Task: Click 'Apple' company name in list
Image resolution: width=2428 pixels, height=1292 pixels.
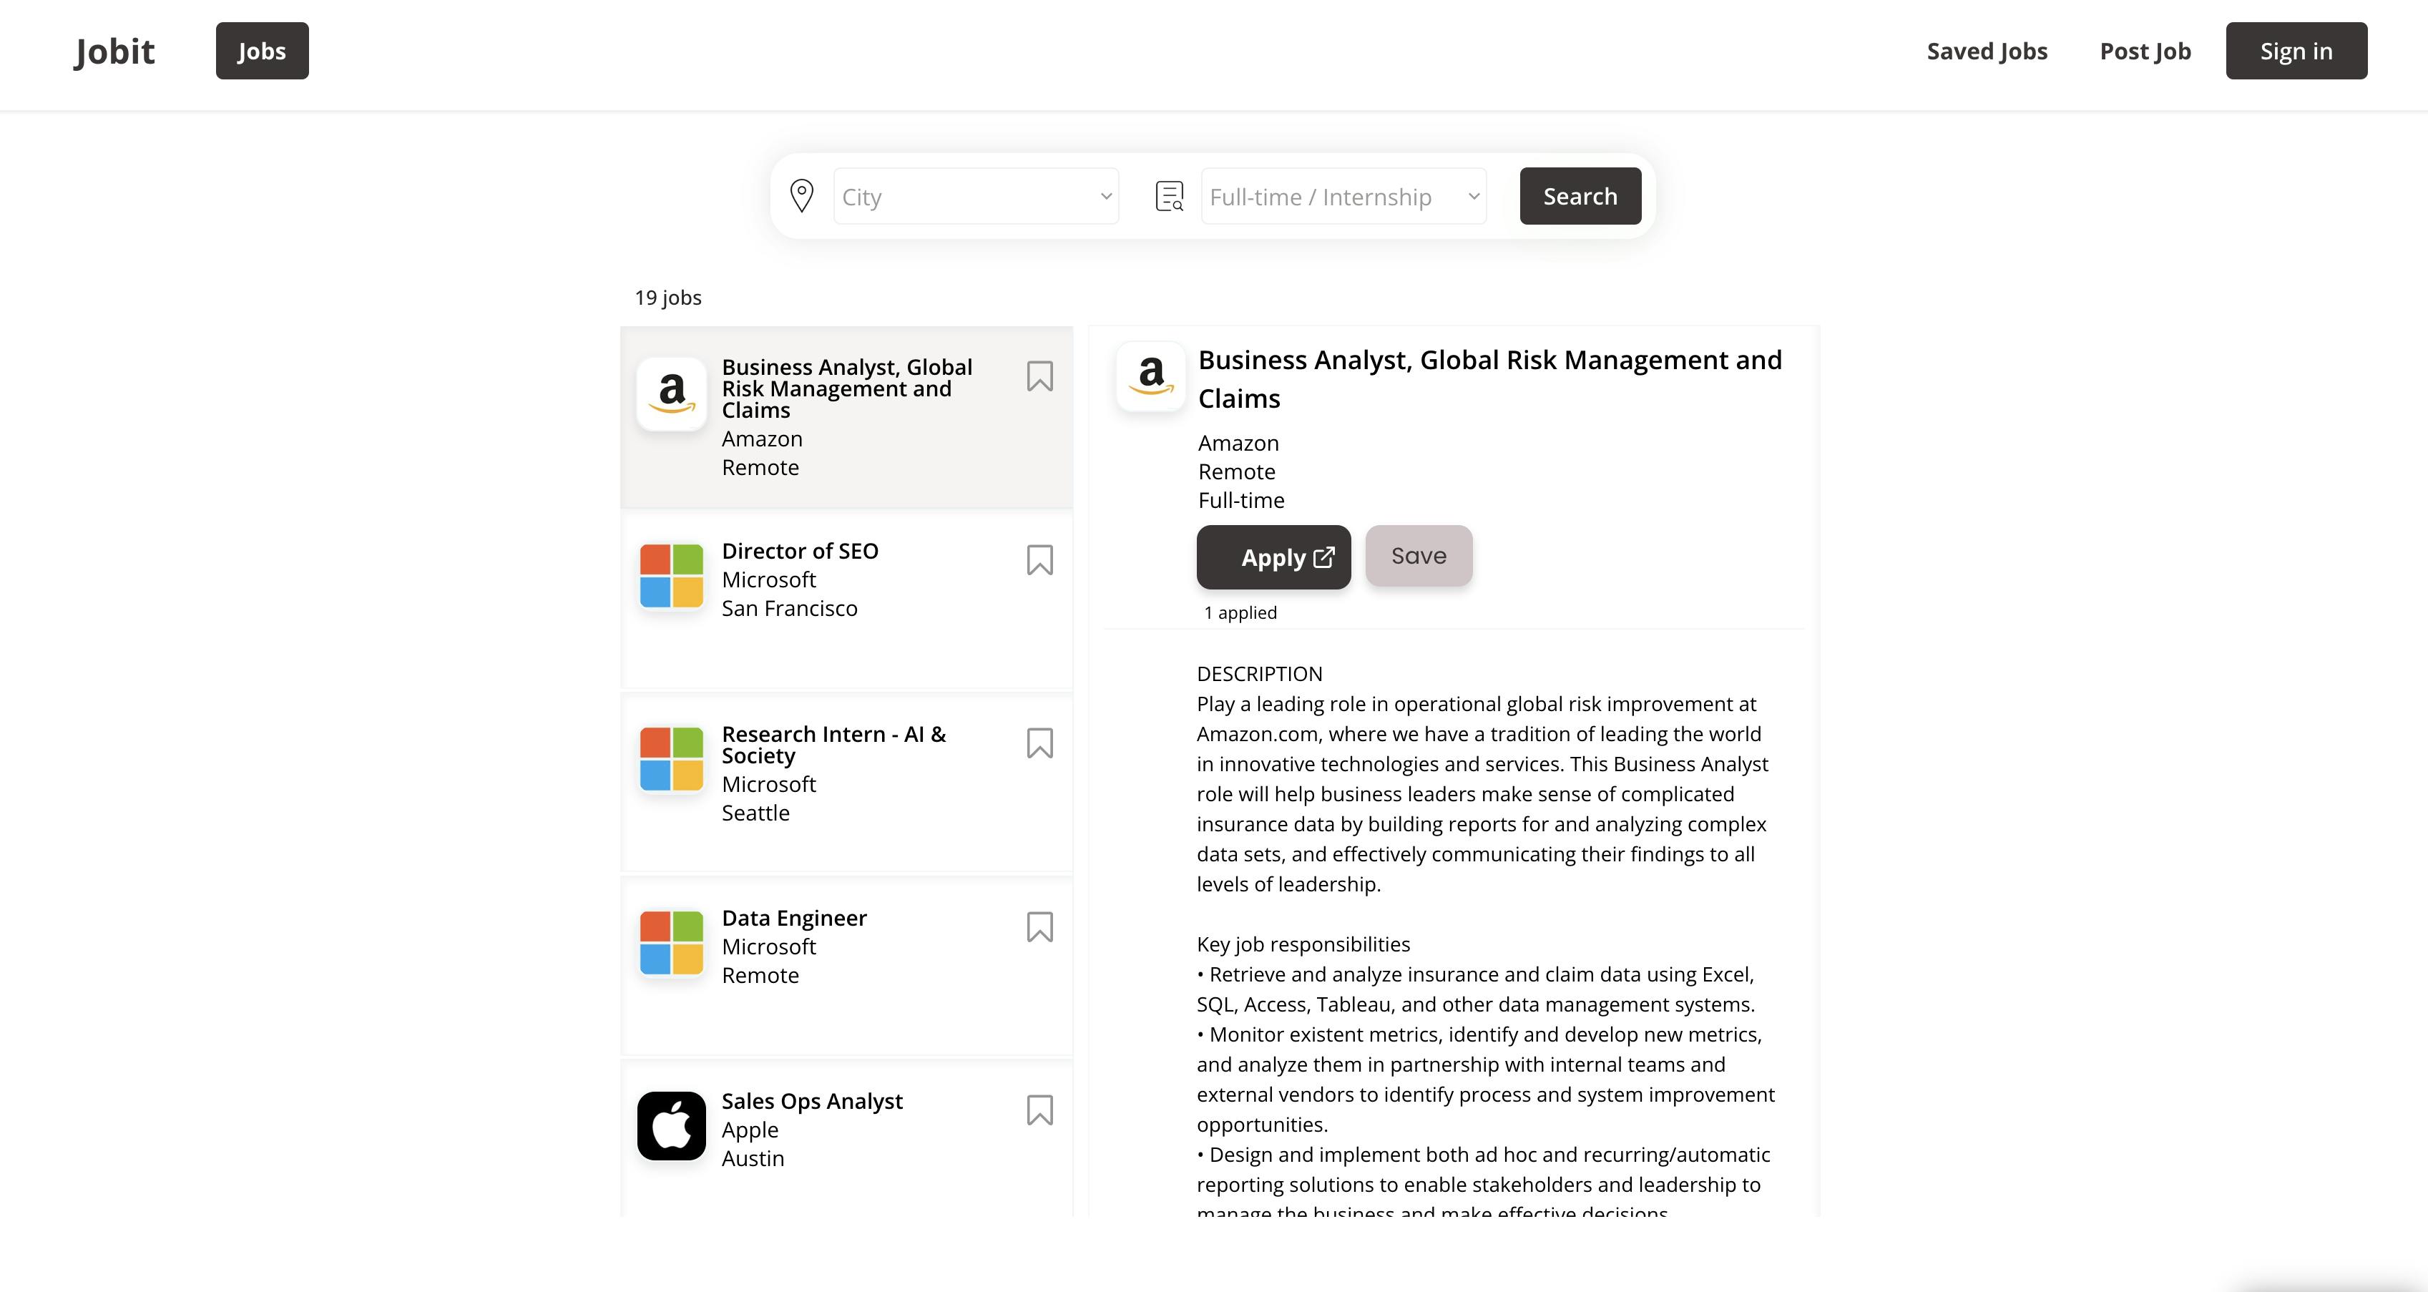Action: (x=750, y=1130)
